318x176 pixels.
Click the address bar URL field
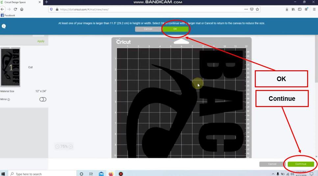tap(150, 9)
